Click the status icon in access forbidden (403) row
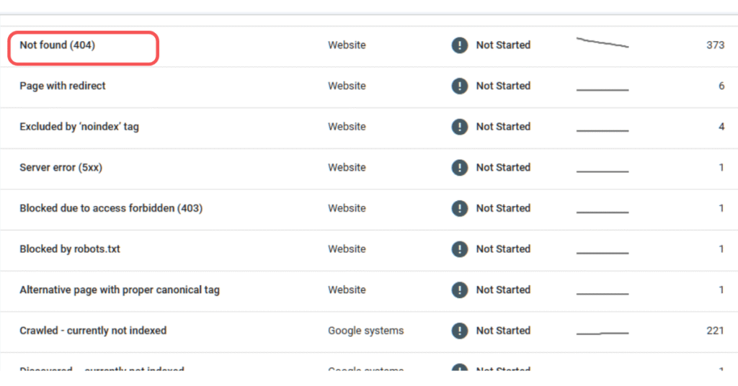 click(459, 209)
